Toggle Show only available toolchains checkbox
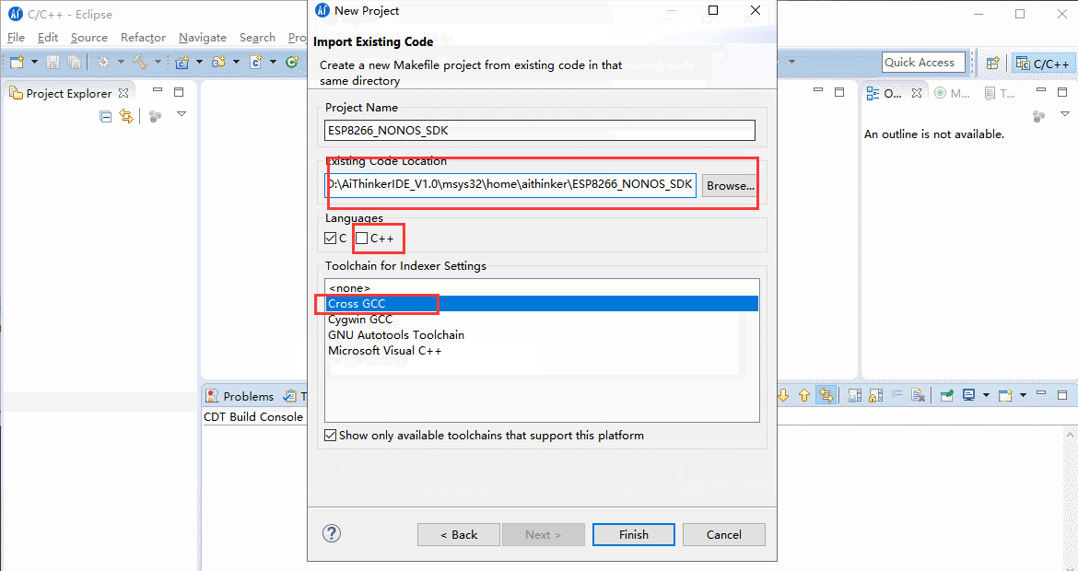1078x571 pixels. pyautogui.click(x=331, y=436)
